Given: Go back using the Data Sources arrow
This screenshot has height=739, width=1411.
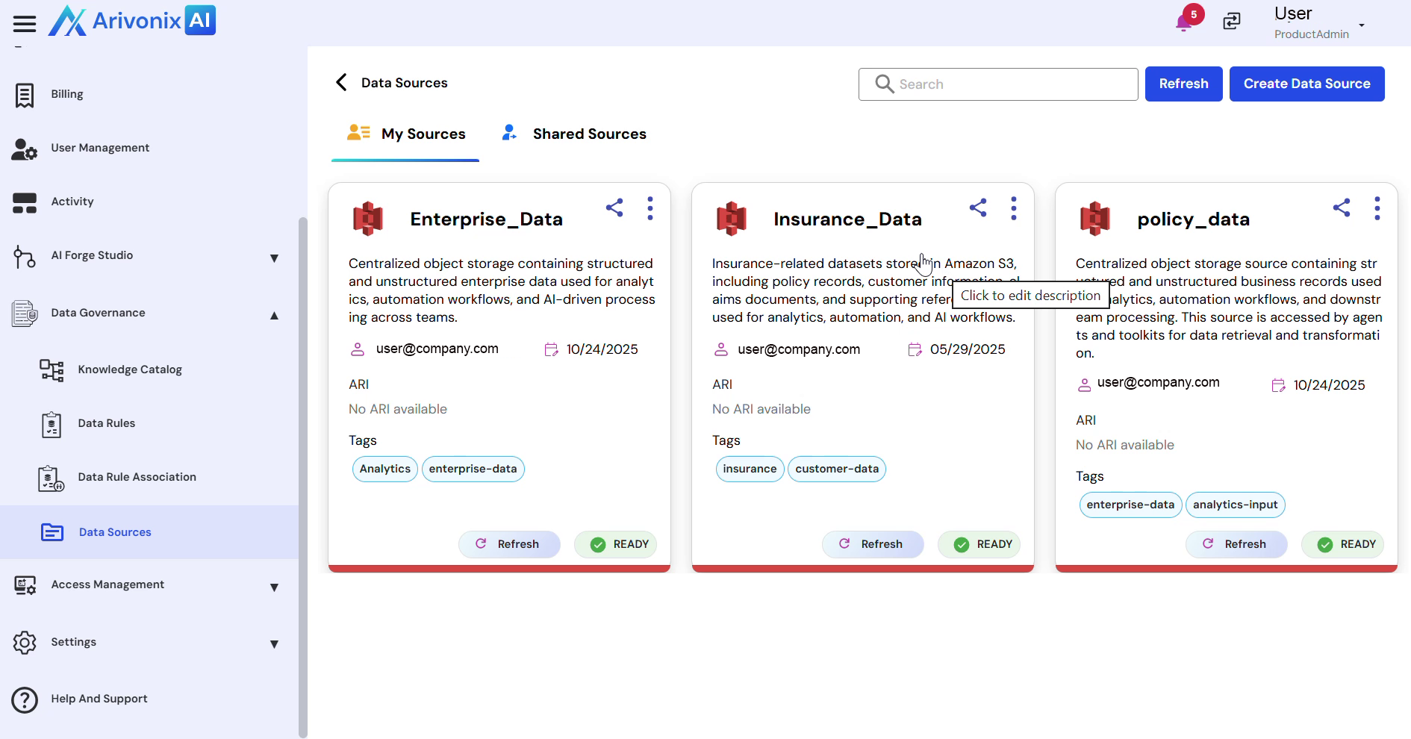Looking at the screenshot, I should [x=342, y=82].
